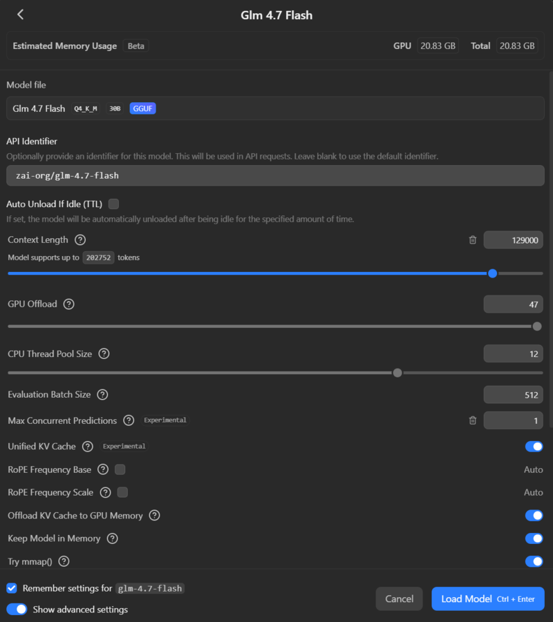Click CPU Thread Pool Size help icon
The height and width of the screenshot is (622, 553).
(104, 354)
